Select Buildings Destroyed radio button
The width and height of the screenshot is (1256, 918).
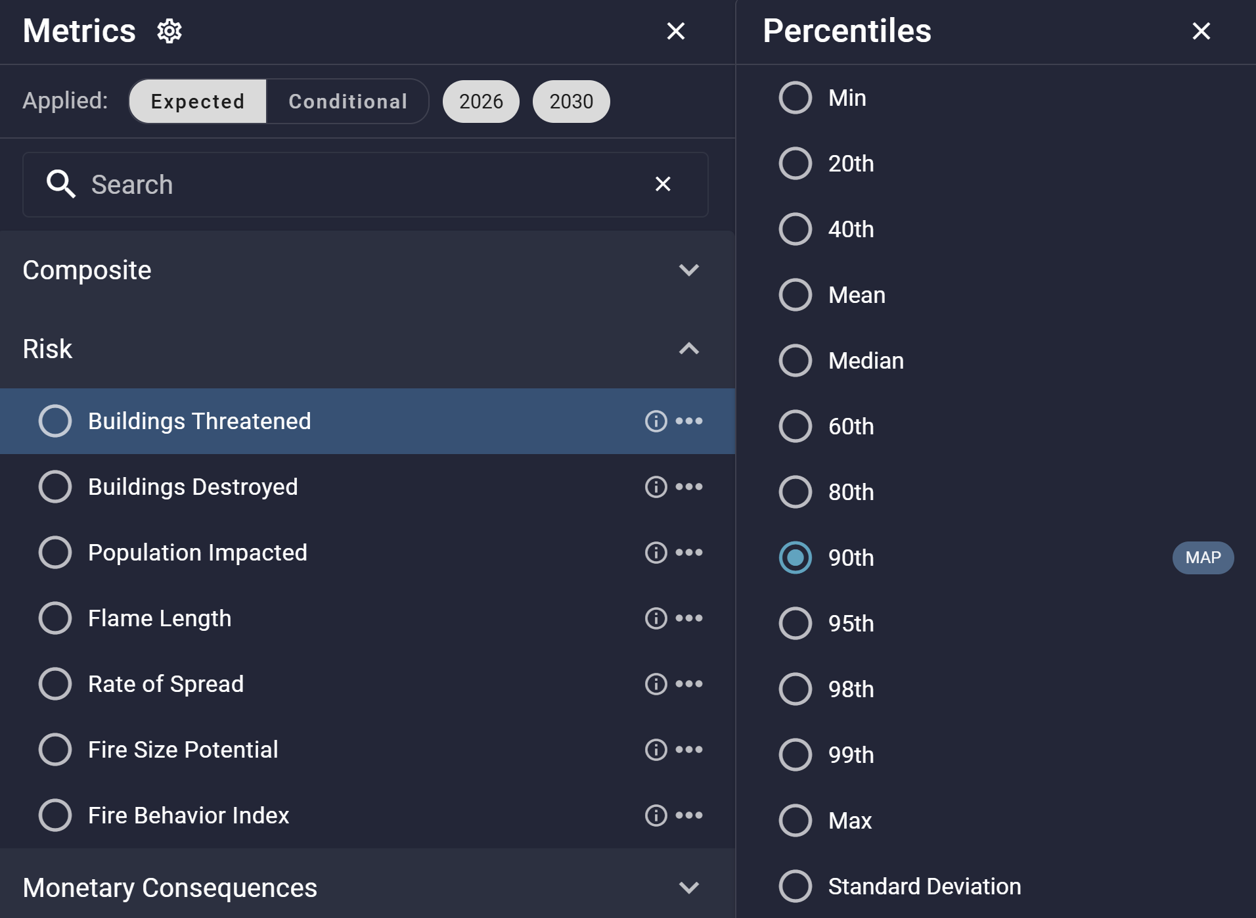pos(55,487)
